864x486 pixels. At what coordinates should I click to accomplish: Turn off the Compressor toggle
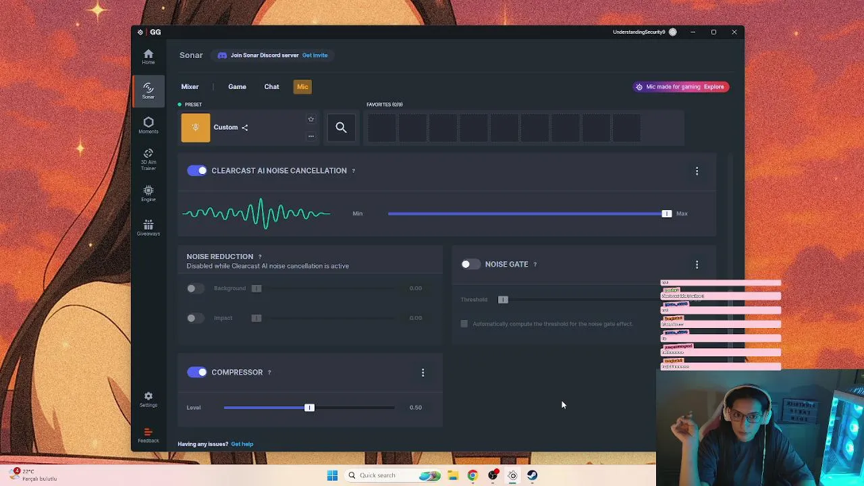(197, 373)
